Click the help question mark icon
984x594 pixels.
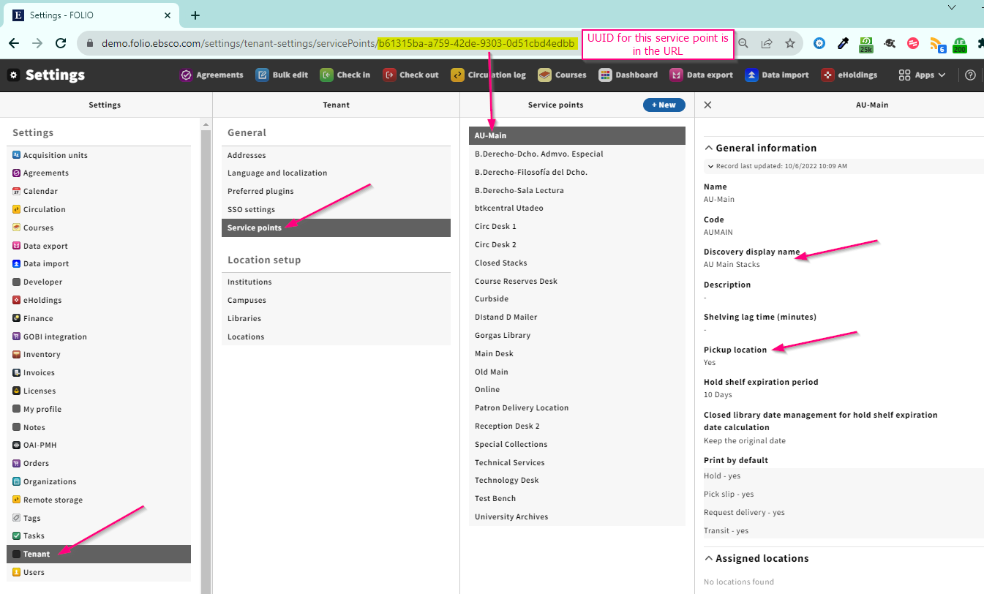tap(970, 75)
